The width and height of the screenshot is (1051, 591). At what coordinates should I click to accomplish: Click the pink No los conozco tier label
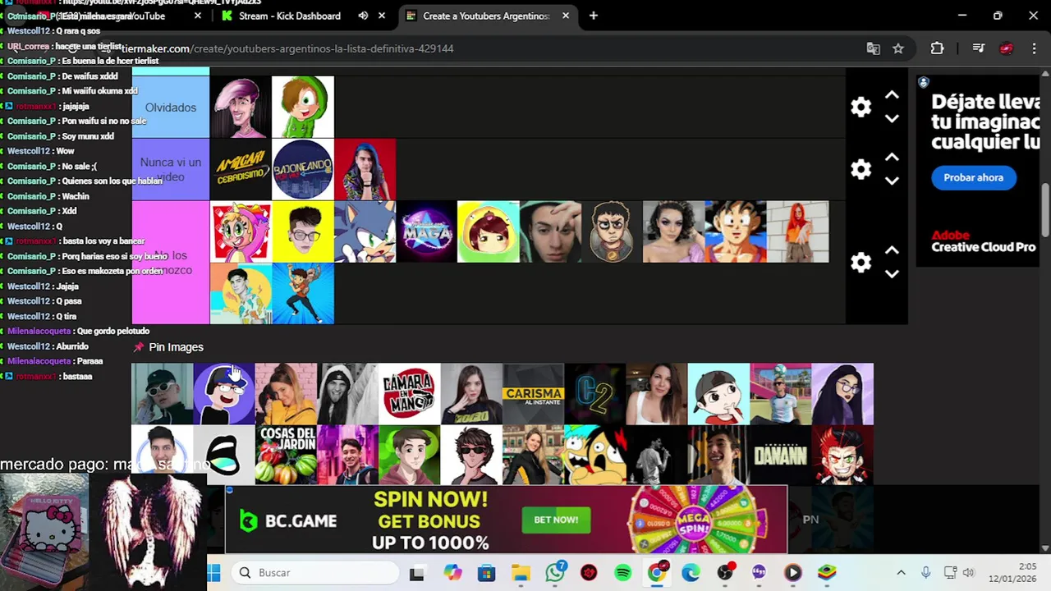coord(171,263)
